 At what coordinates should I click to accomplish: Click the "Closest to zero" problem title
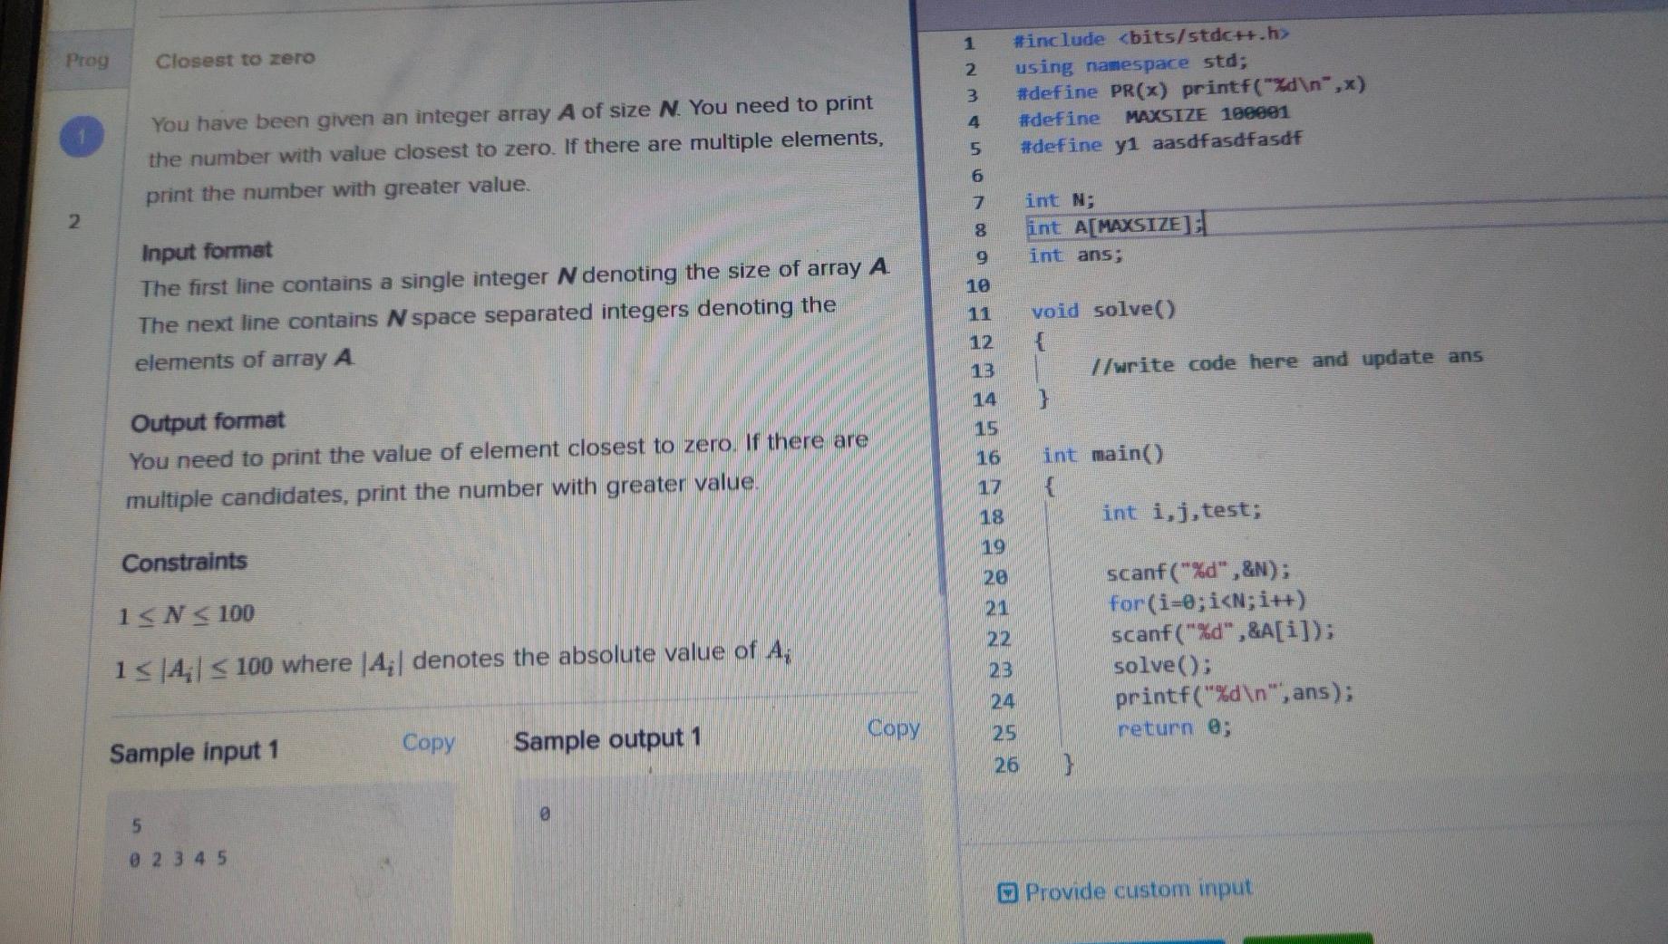(x=235, y=60)
